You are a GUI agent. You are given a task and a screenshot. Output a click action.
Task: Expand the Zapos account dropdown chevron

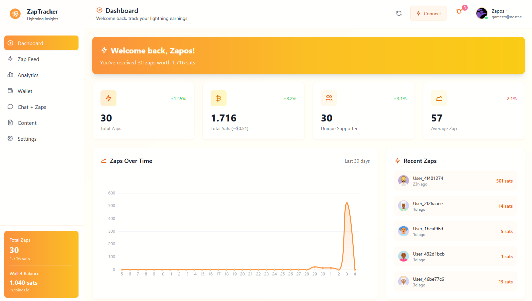coord(507,11)
